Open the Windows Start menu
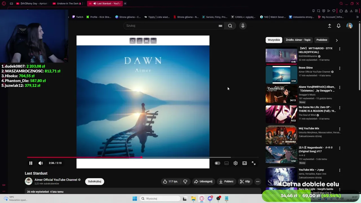This screenshot has height=203, width=361. click(135, 198)
